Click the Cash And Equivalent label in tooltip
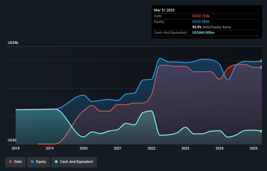This screenshot has height=171, width=267. [x=170, y=33]
